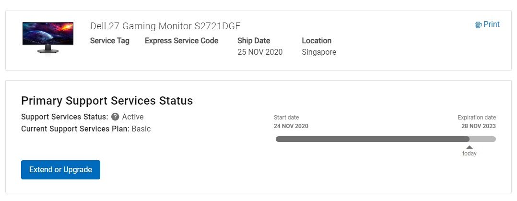Screen dimensions: 517x201
Task: Click the 28 NOV 2023 expiration date
Action: point(479,126)
